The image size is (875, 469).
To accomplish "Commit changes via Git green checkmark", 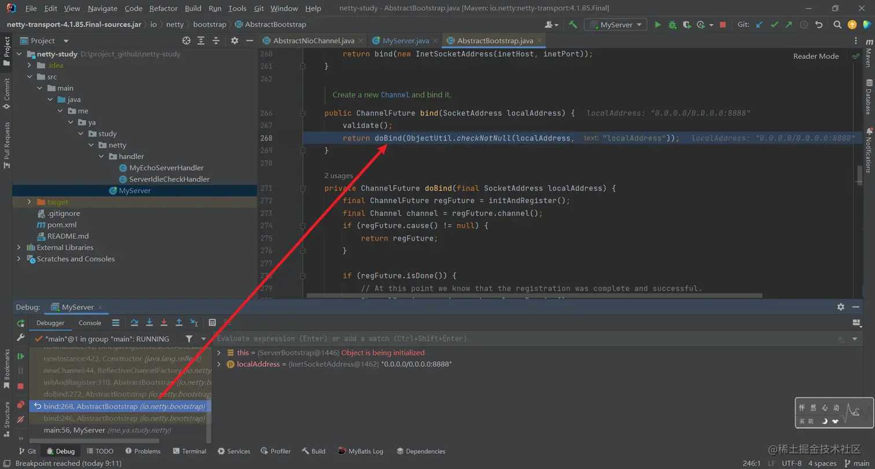I will pyautogui.click(x=774, y=25).
